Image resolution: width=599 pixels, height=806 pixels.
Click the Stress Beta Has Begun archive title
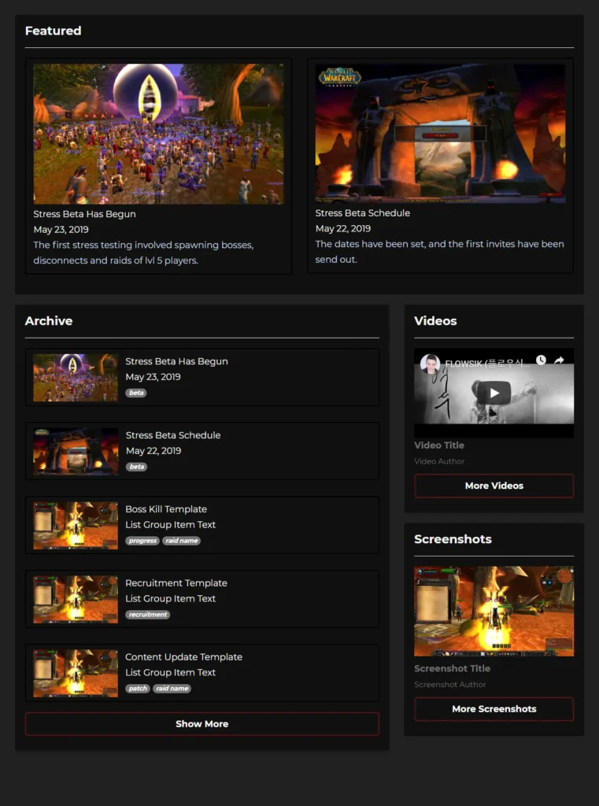[176, 361]
